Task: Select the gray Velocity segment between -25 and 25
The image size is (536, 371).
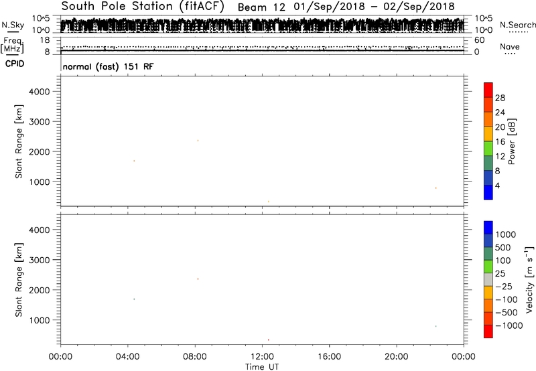Action: click(488, 280)
